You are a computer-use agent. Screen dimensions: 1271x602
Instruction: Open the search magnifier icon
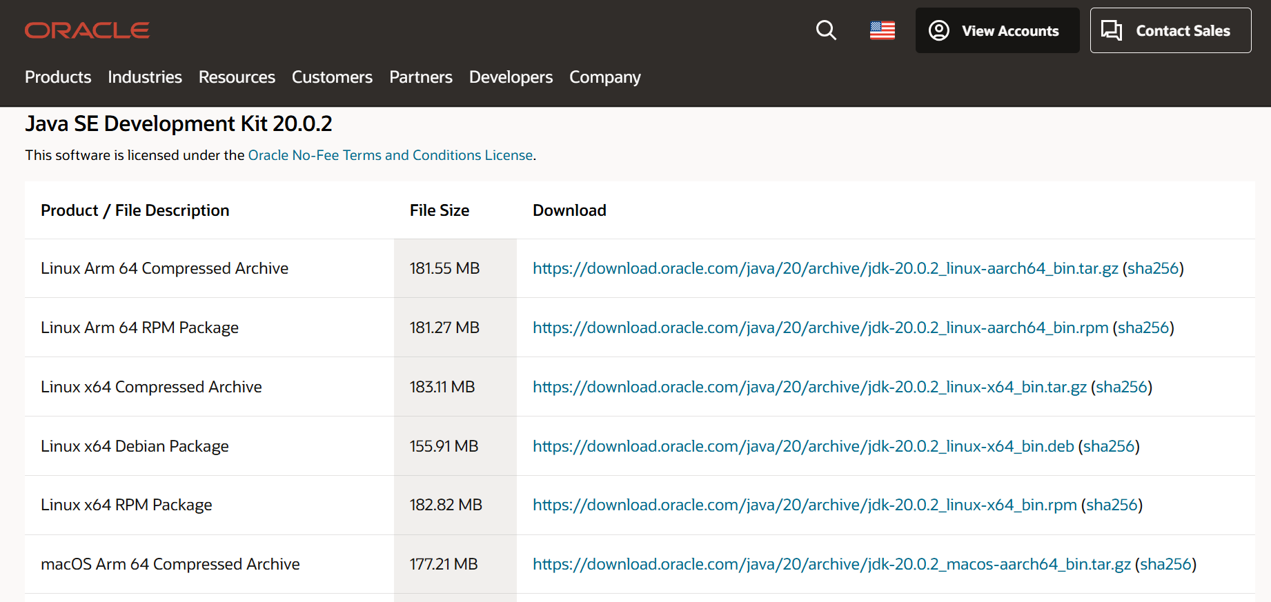coord(826,30)
